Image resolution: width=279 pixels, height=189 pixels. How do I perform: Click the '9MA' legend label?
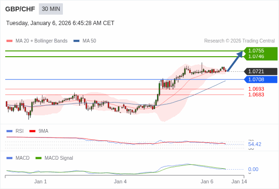44,131
